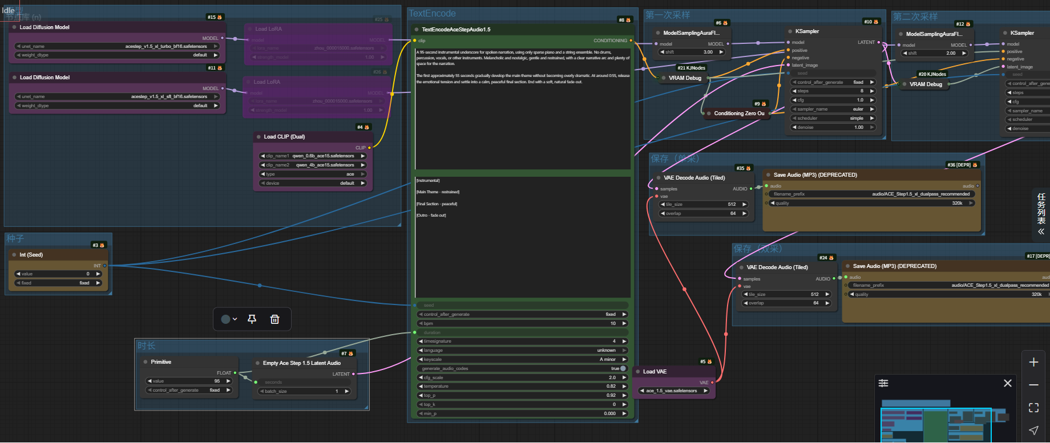Zoom in on the canvas
The image size is (1050, 443).
point(1033,362)
